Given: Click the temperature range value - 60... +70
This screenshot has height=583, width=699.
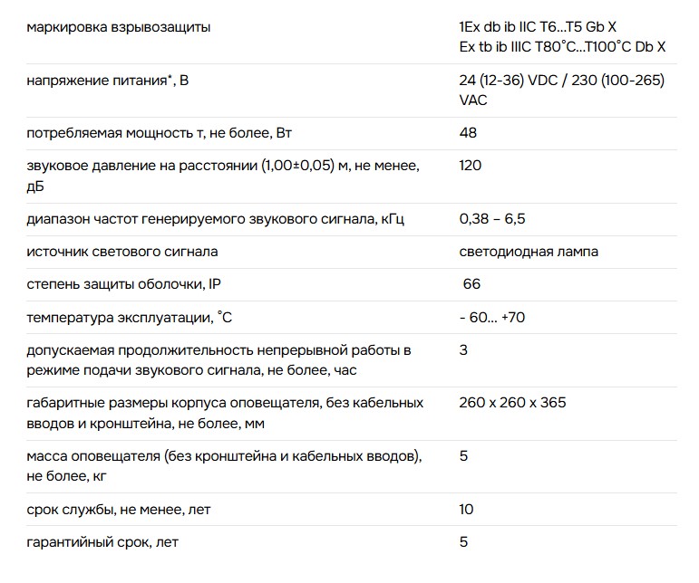Looking at the screenshot, I should pos(492,318).
